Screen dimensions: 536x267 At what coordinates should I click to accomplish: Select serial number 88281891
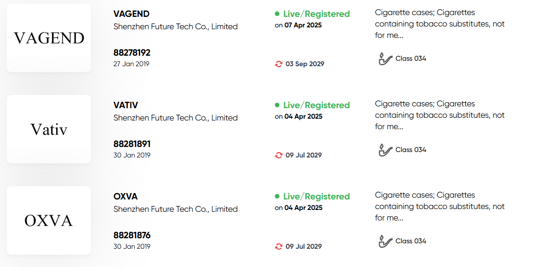pos(132,144)
